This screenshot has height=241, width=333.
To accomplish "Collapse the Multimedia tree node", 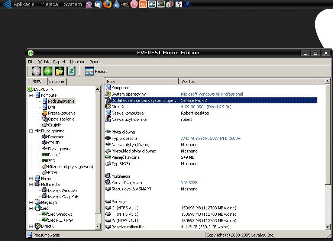I will point(31,184).
